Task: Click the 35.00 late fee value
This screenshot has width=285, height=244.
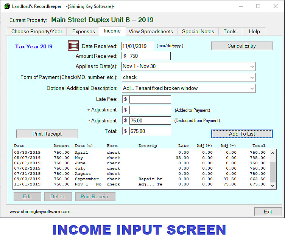Action: tap(182, 158)
